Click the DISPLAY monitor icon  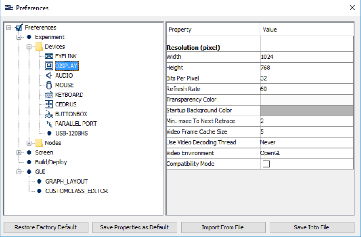point(49,66)
